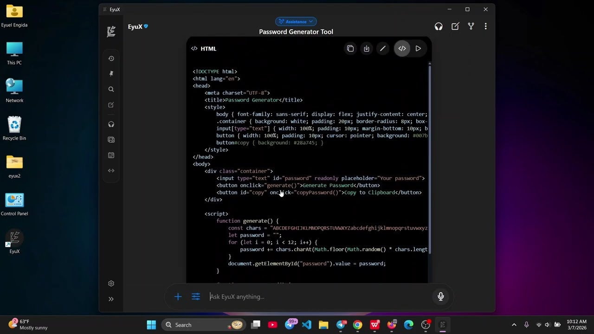594x334 pixels.
Task: Open the three-dot more options menu
Action: point(485,26)
